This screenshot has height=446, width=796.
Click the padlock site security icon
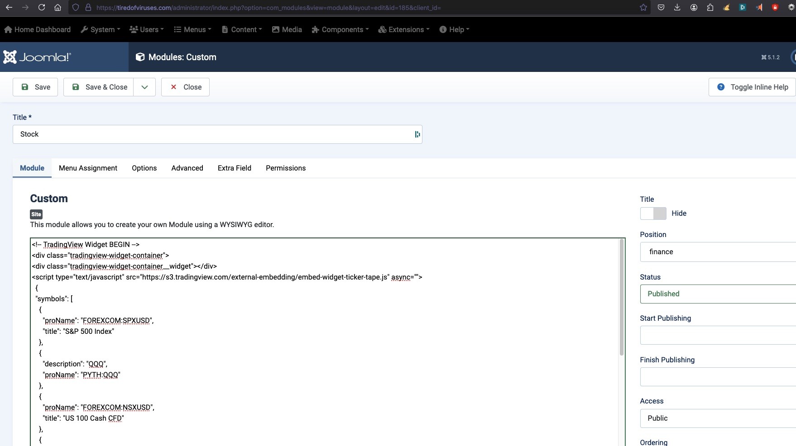[88, 8]
